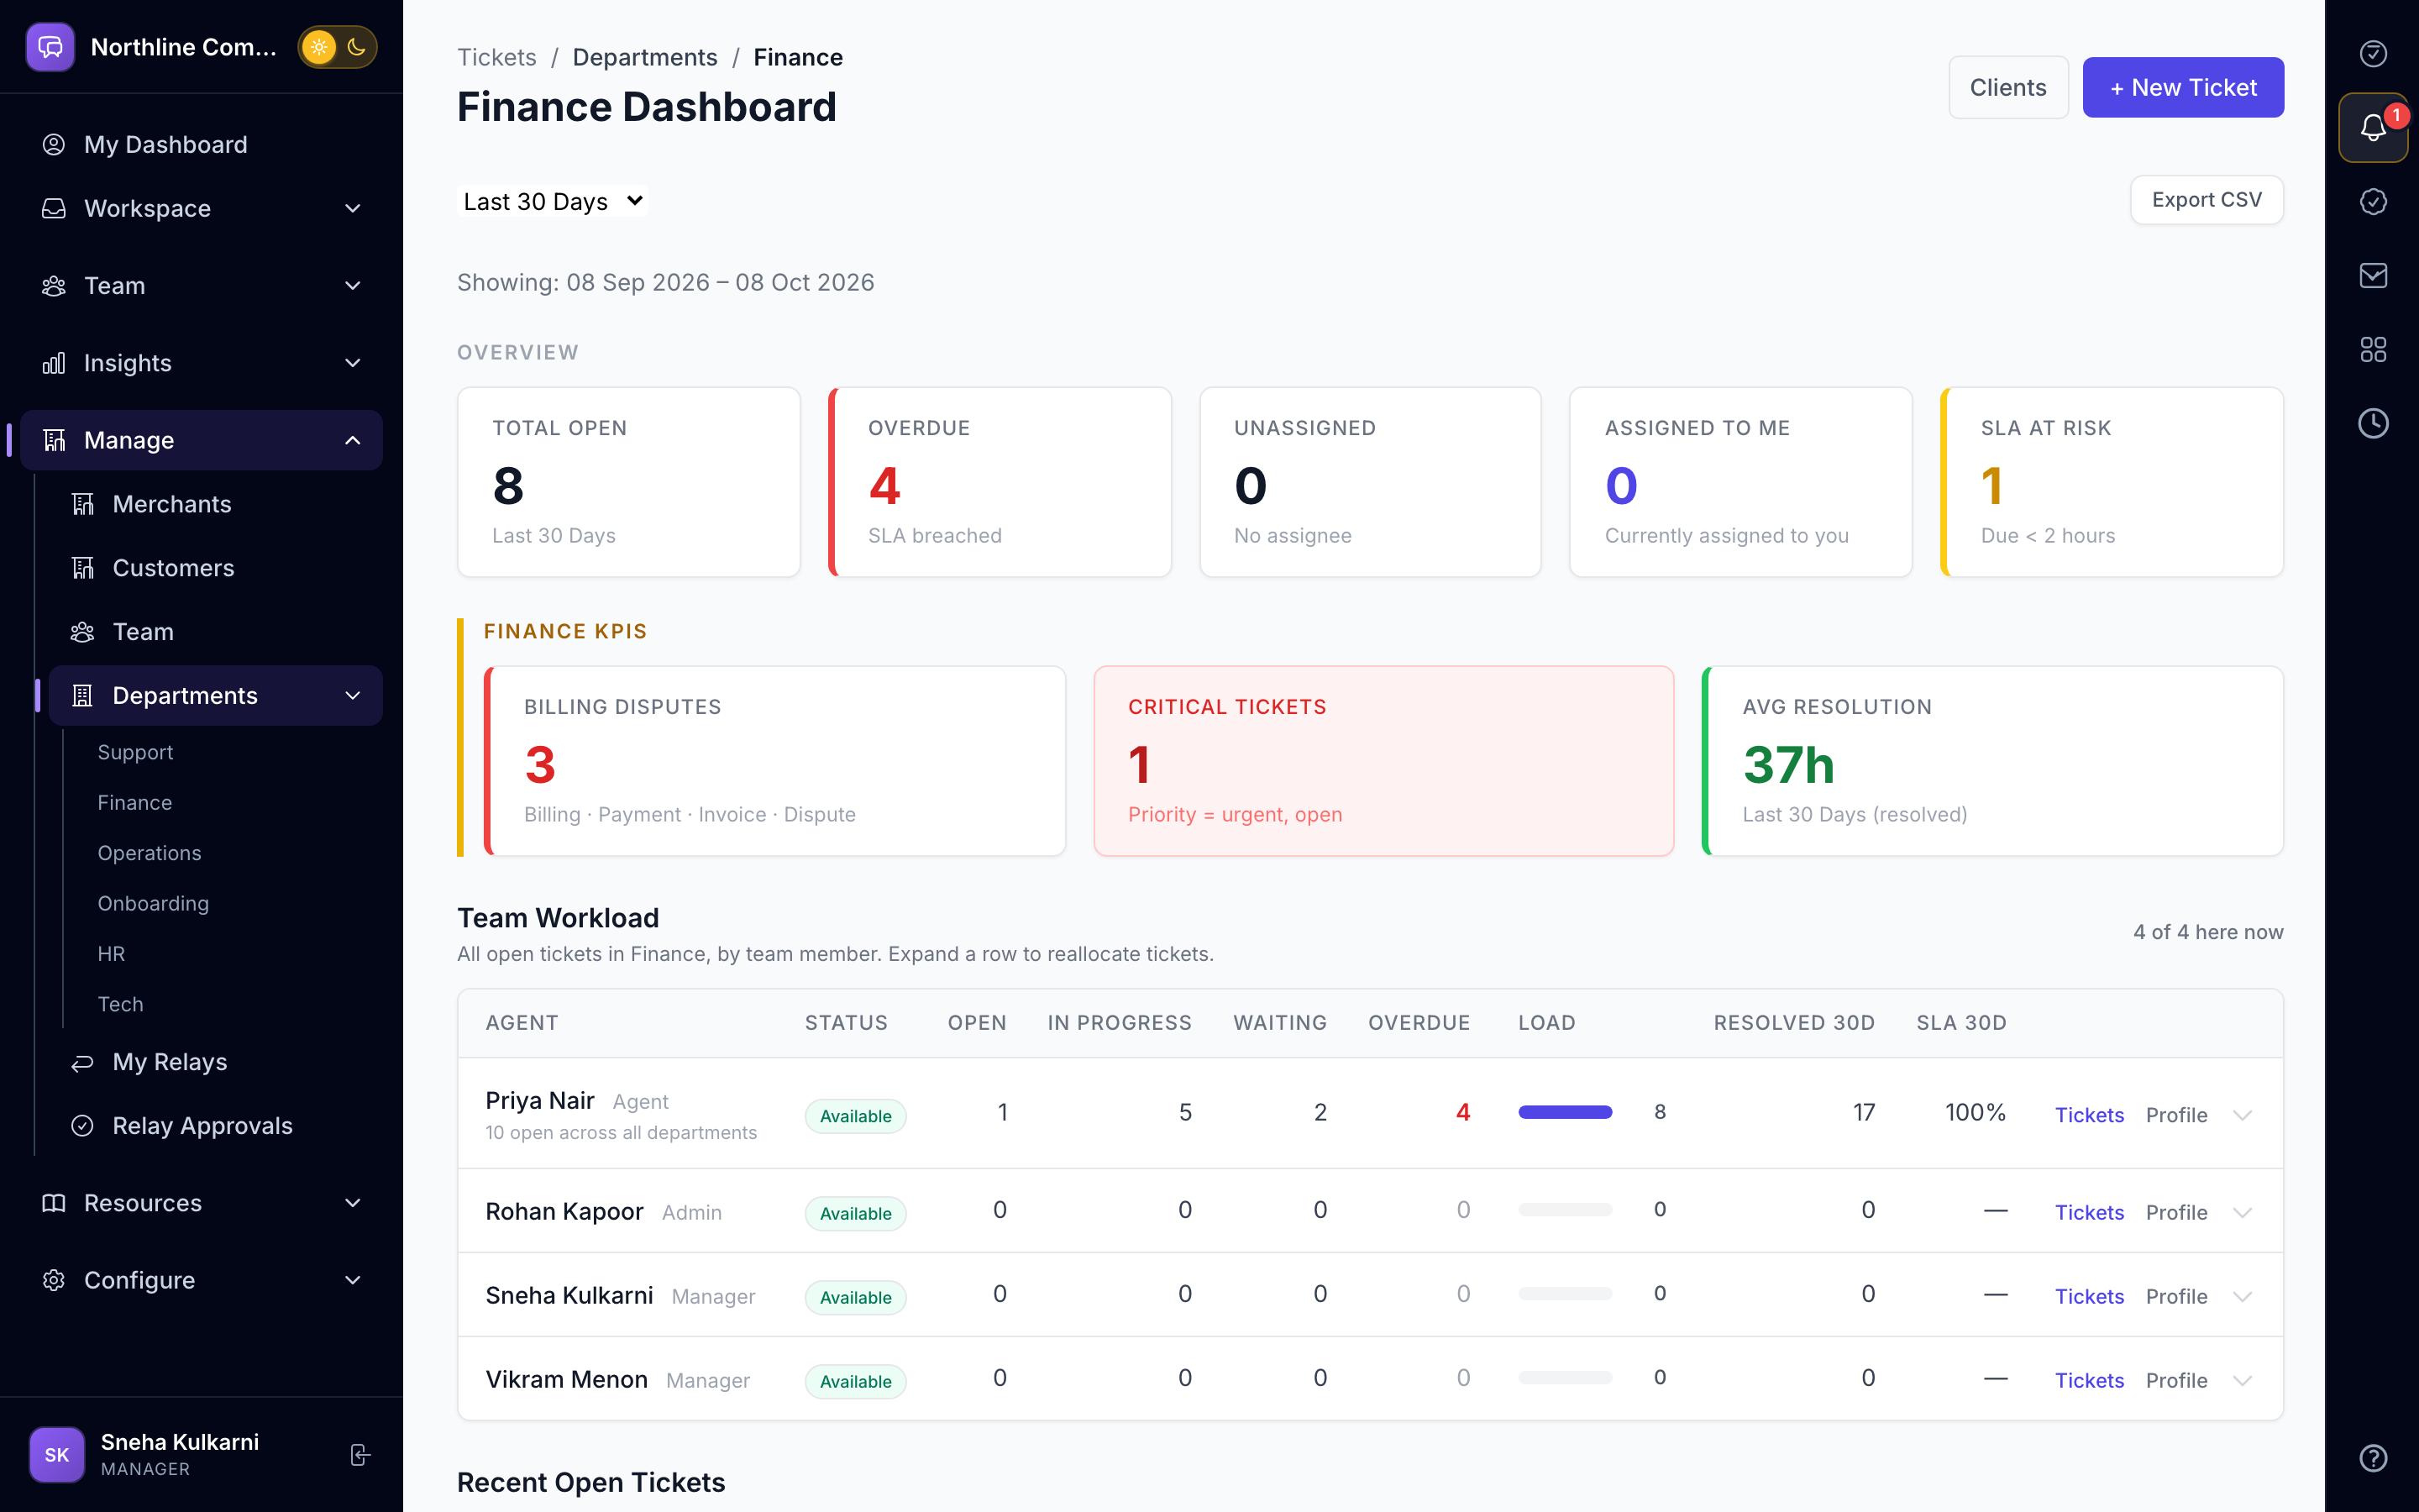2419x1512 pixels.
Task: Open the Critical Tickets KPI card
Action: click(1383, 761)
